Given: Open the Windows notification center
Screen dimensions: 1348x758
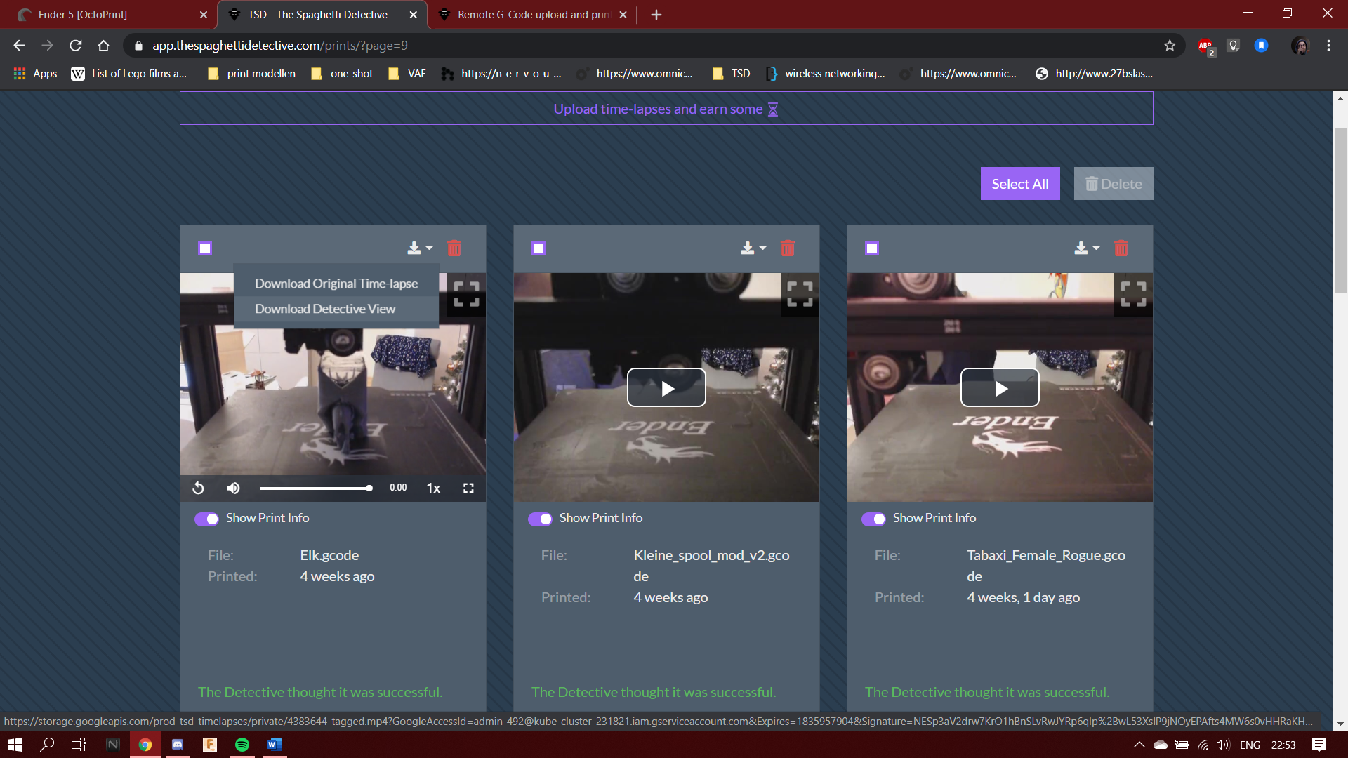Looking at the screenshot, I should tap(1319, 745).
